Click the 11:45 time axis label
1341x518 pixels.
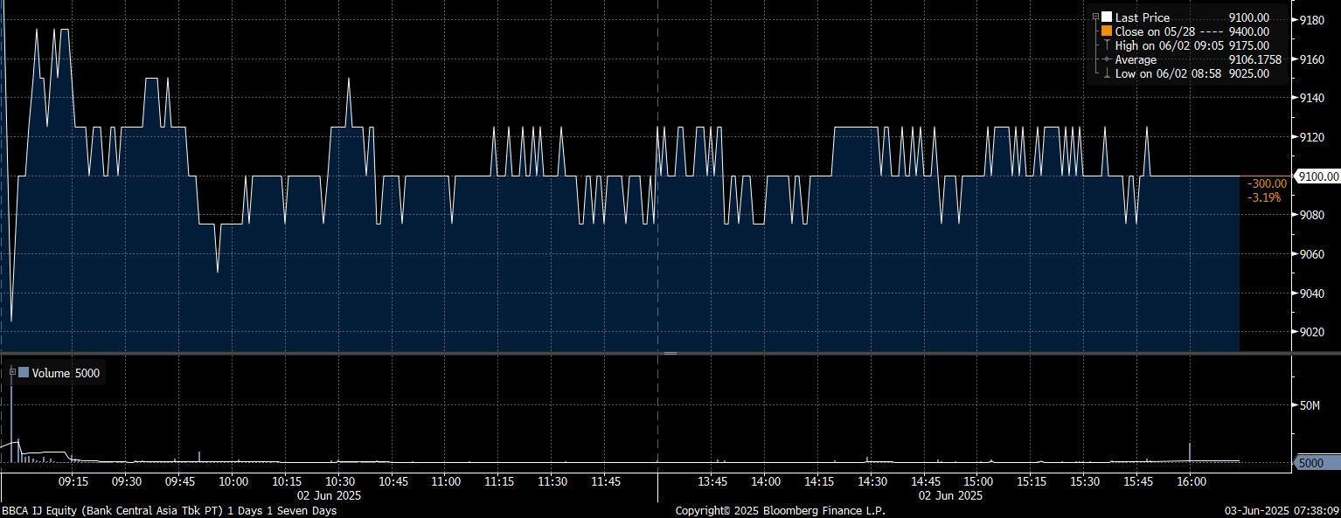[606, 481]
